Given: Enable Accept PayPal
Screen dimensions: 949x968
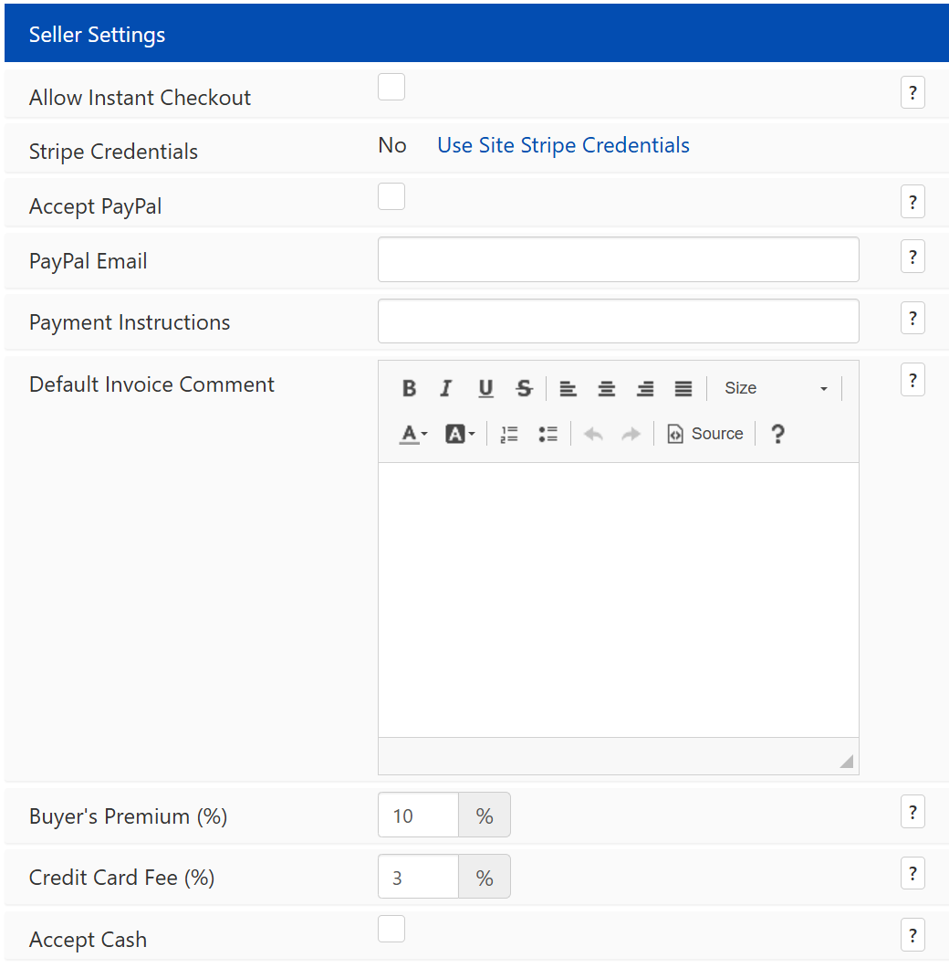Looking at the screenshot, I should [x=391, y=195].
